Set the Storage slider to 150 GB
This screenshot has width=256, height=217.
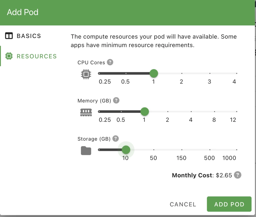point(182,150)
